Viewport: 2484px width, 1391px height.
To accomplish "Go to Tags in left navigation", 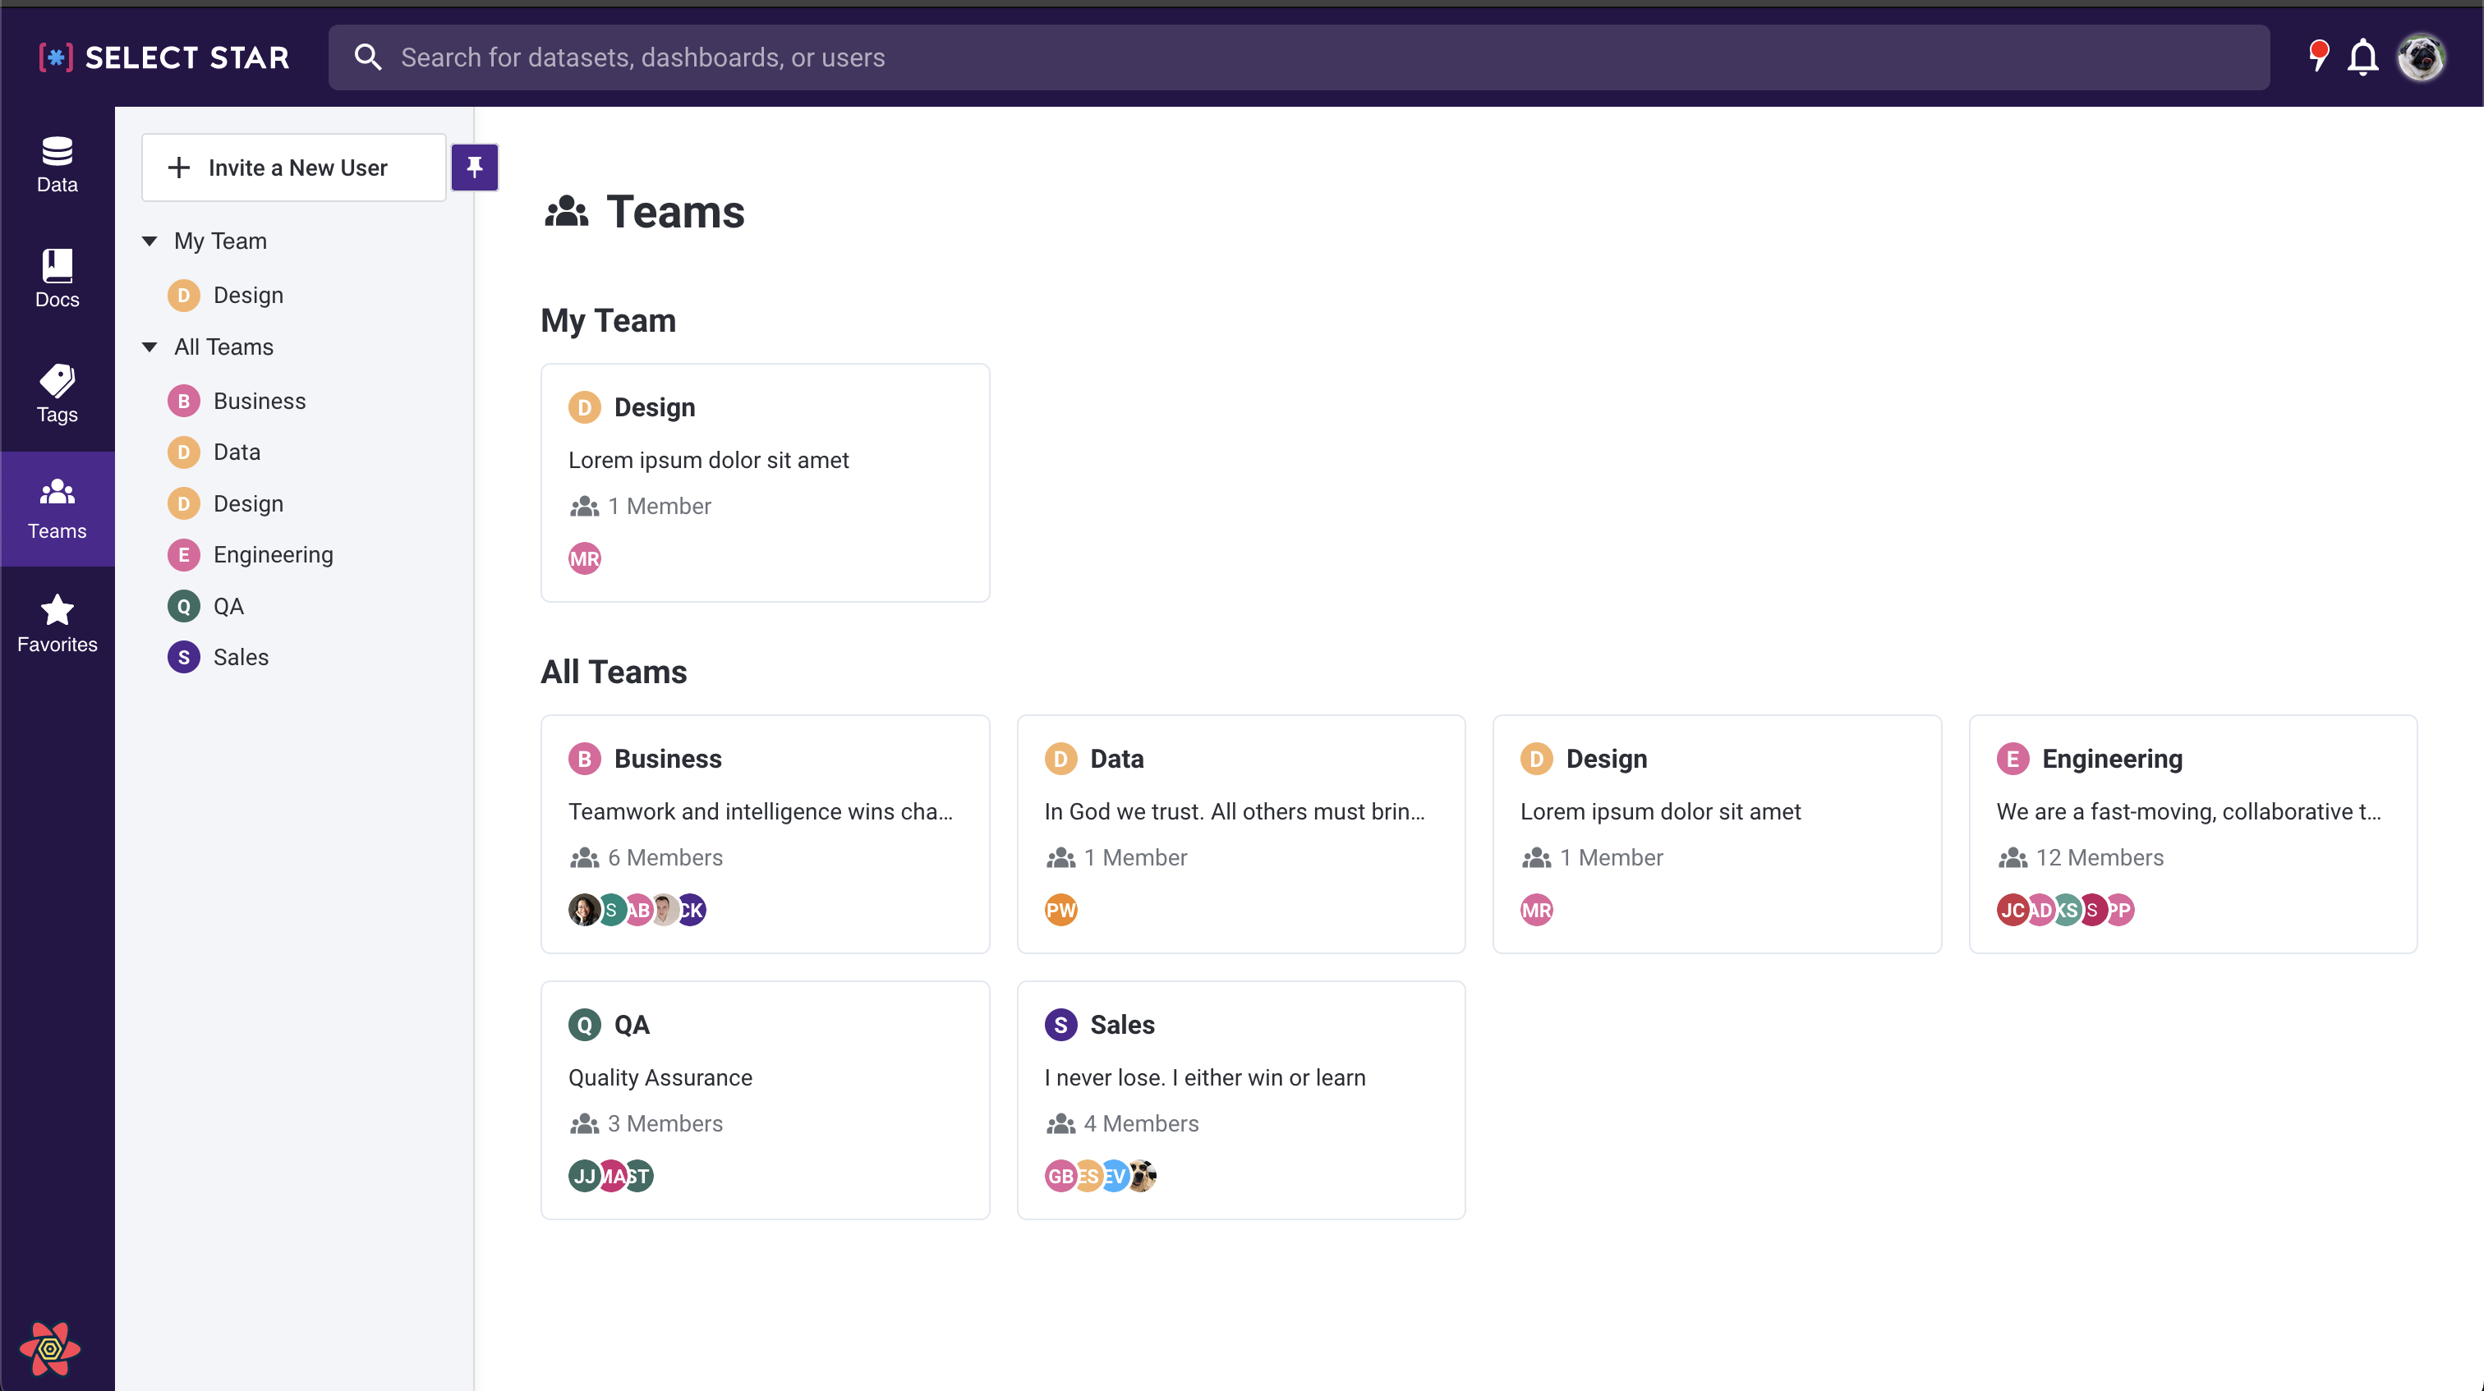I will coord(57,394).
